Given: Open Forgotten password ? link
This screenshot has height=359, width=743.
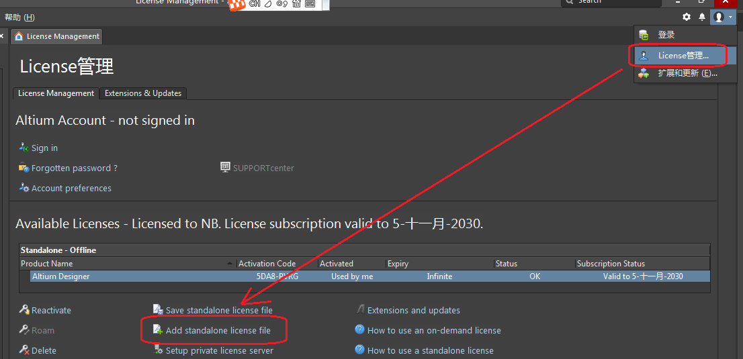Looking at the screenshot, I should (x=75, y=168).
